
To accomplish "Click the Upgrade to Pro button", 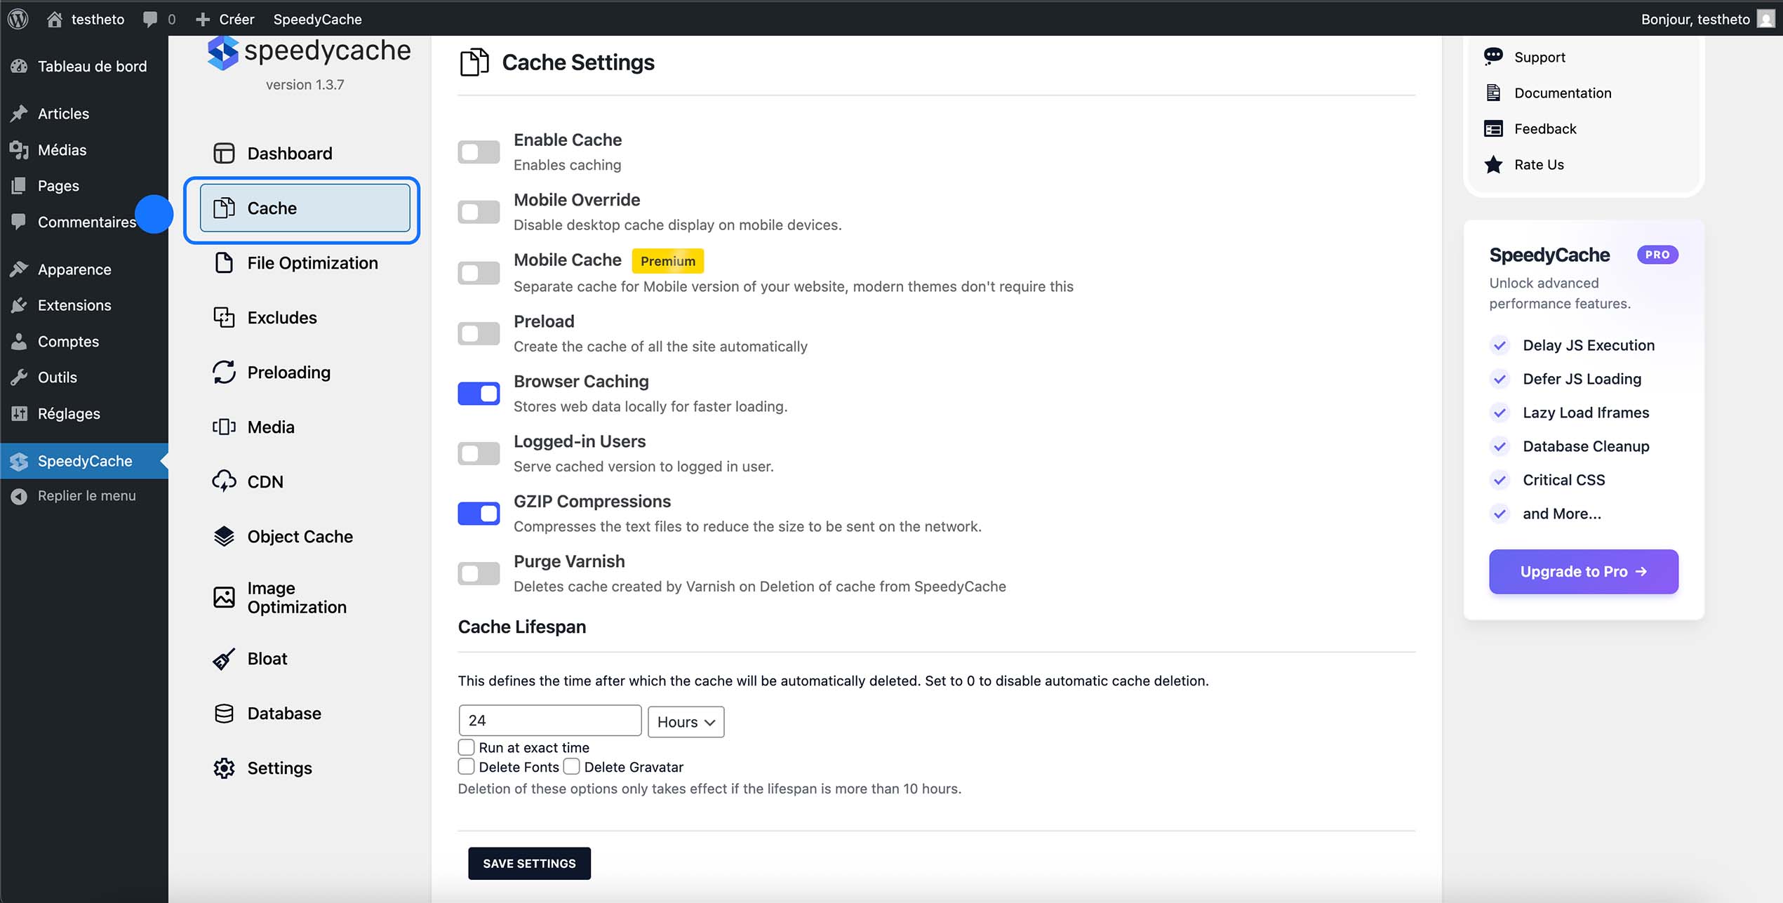I will 1582,571.
